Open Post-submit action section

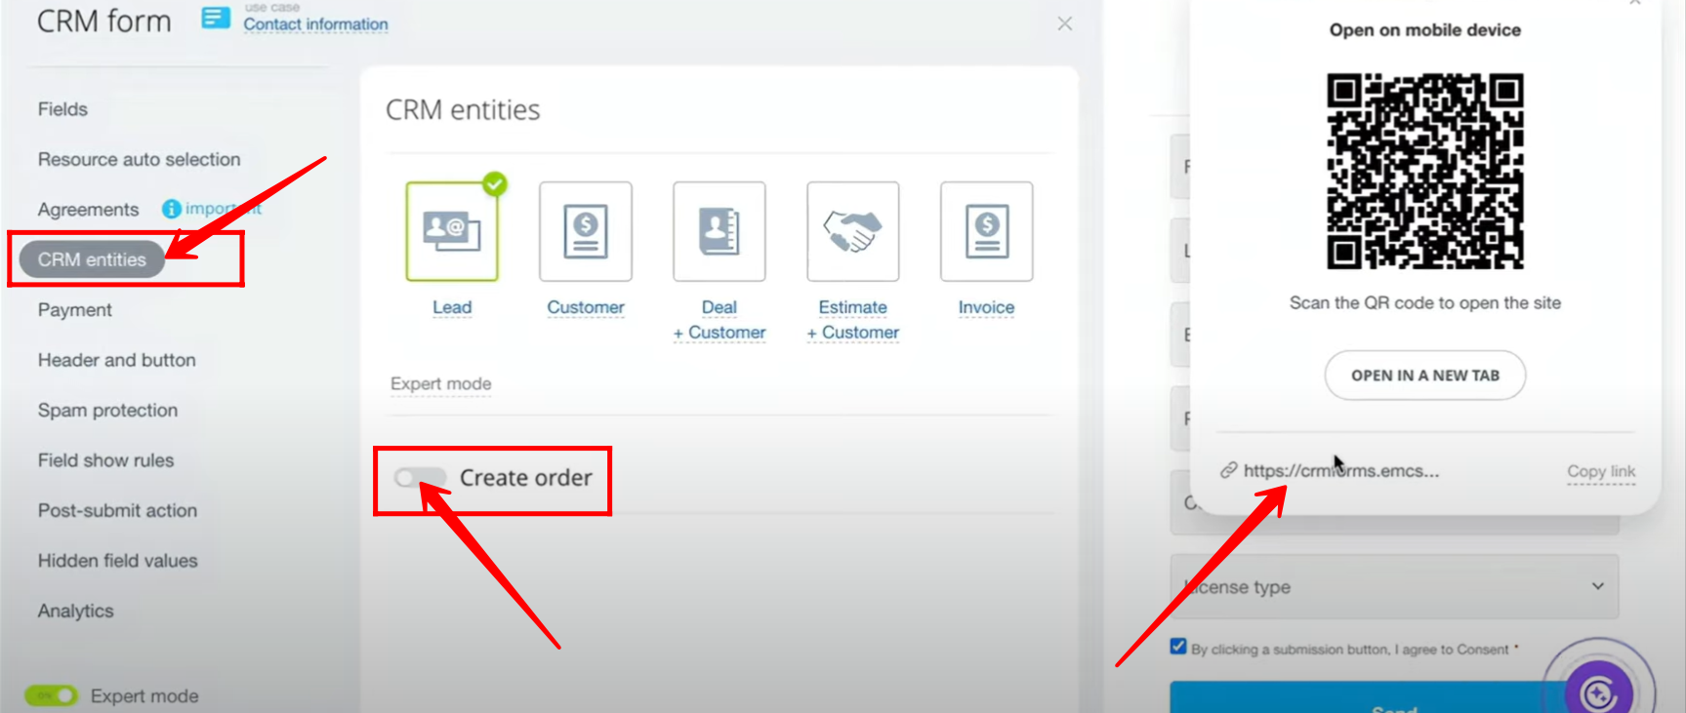point(117,510)
